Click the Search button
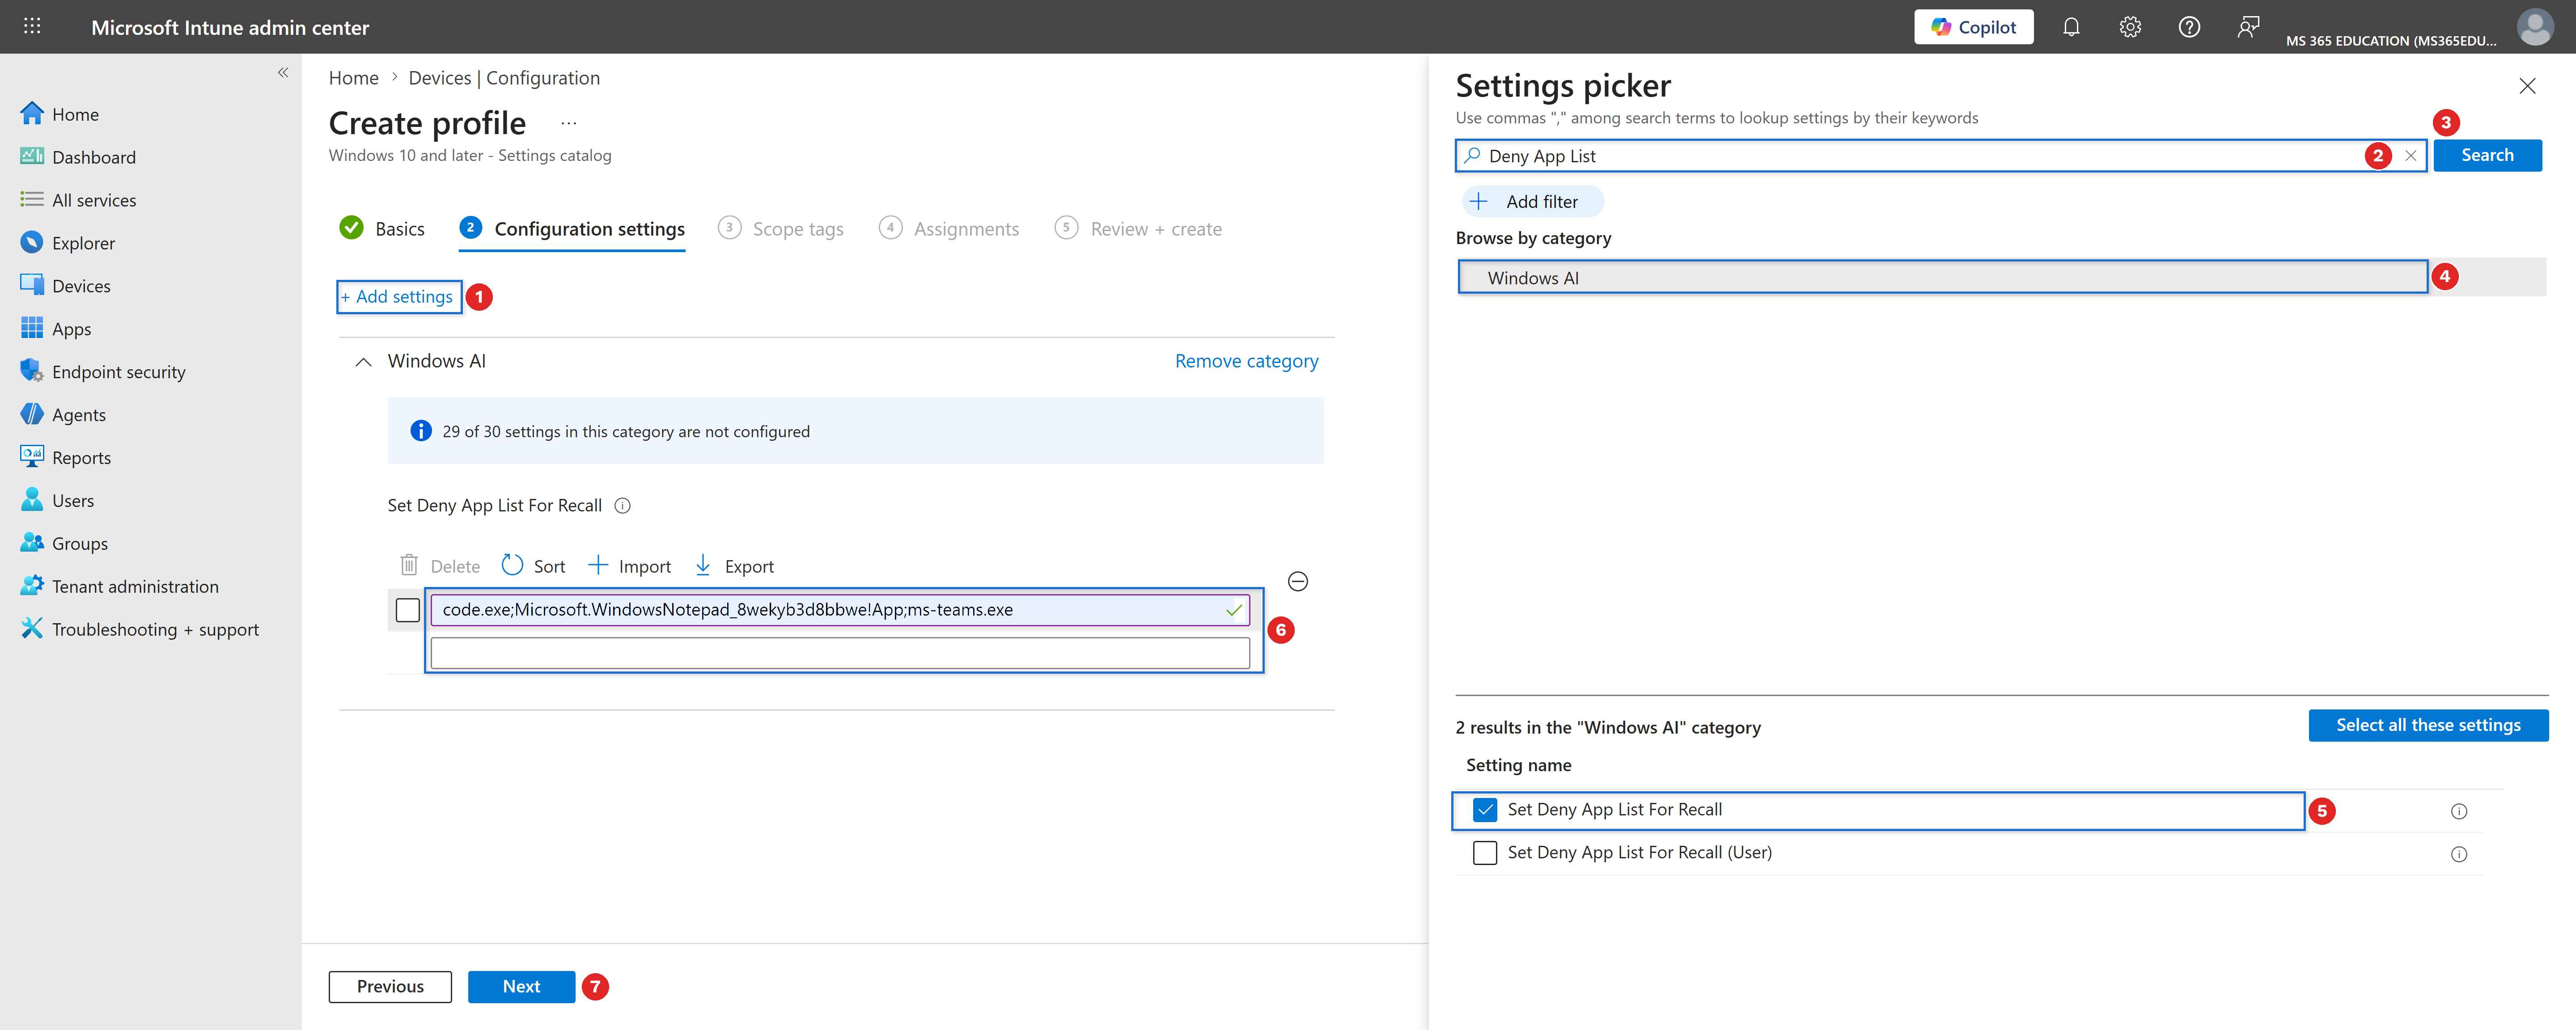 tap(2487, 155)
